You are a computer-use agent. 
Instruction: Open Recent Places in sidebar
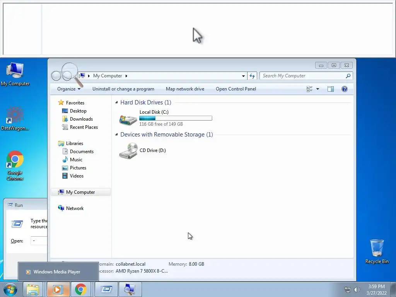[x=84, y=127]
